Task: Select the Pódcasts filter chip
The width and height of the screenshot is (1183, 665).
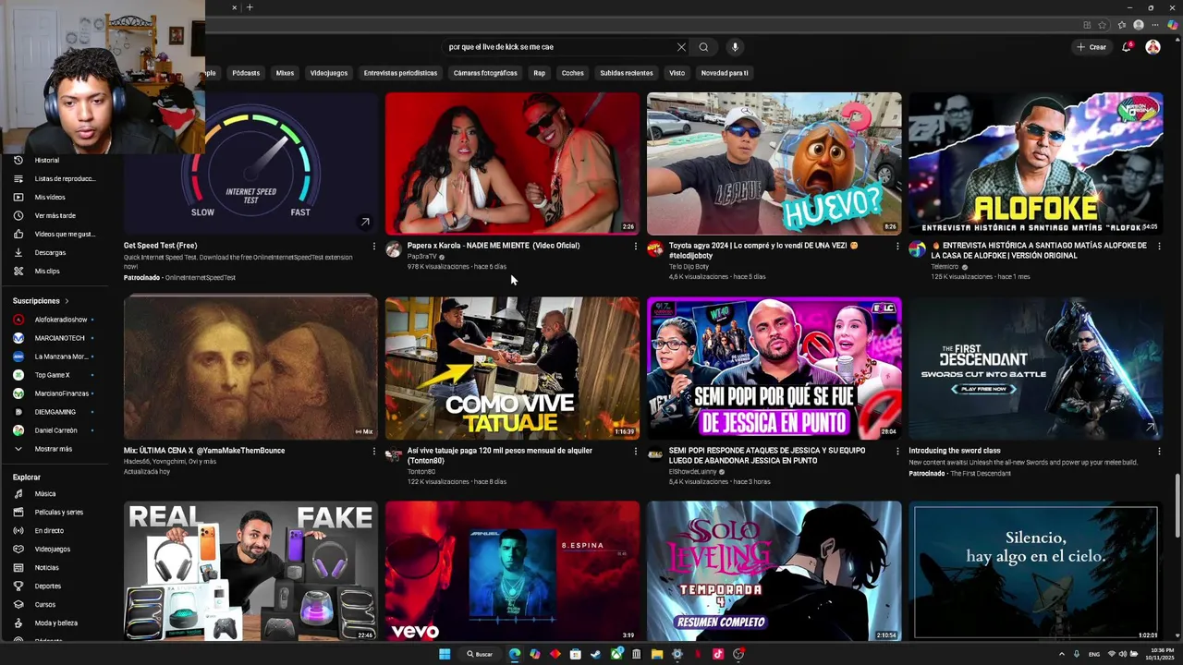Action: click(x=246, y=73)
